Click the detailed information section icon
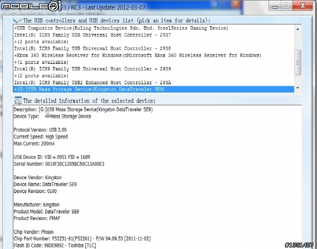Viewport: 317px width, 249px height. 18,100
